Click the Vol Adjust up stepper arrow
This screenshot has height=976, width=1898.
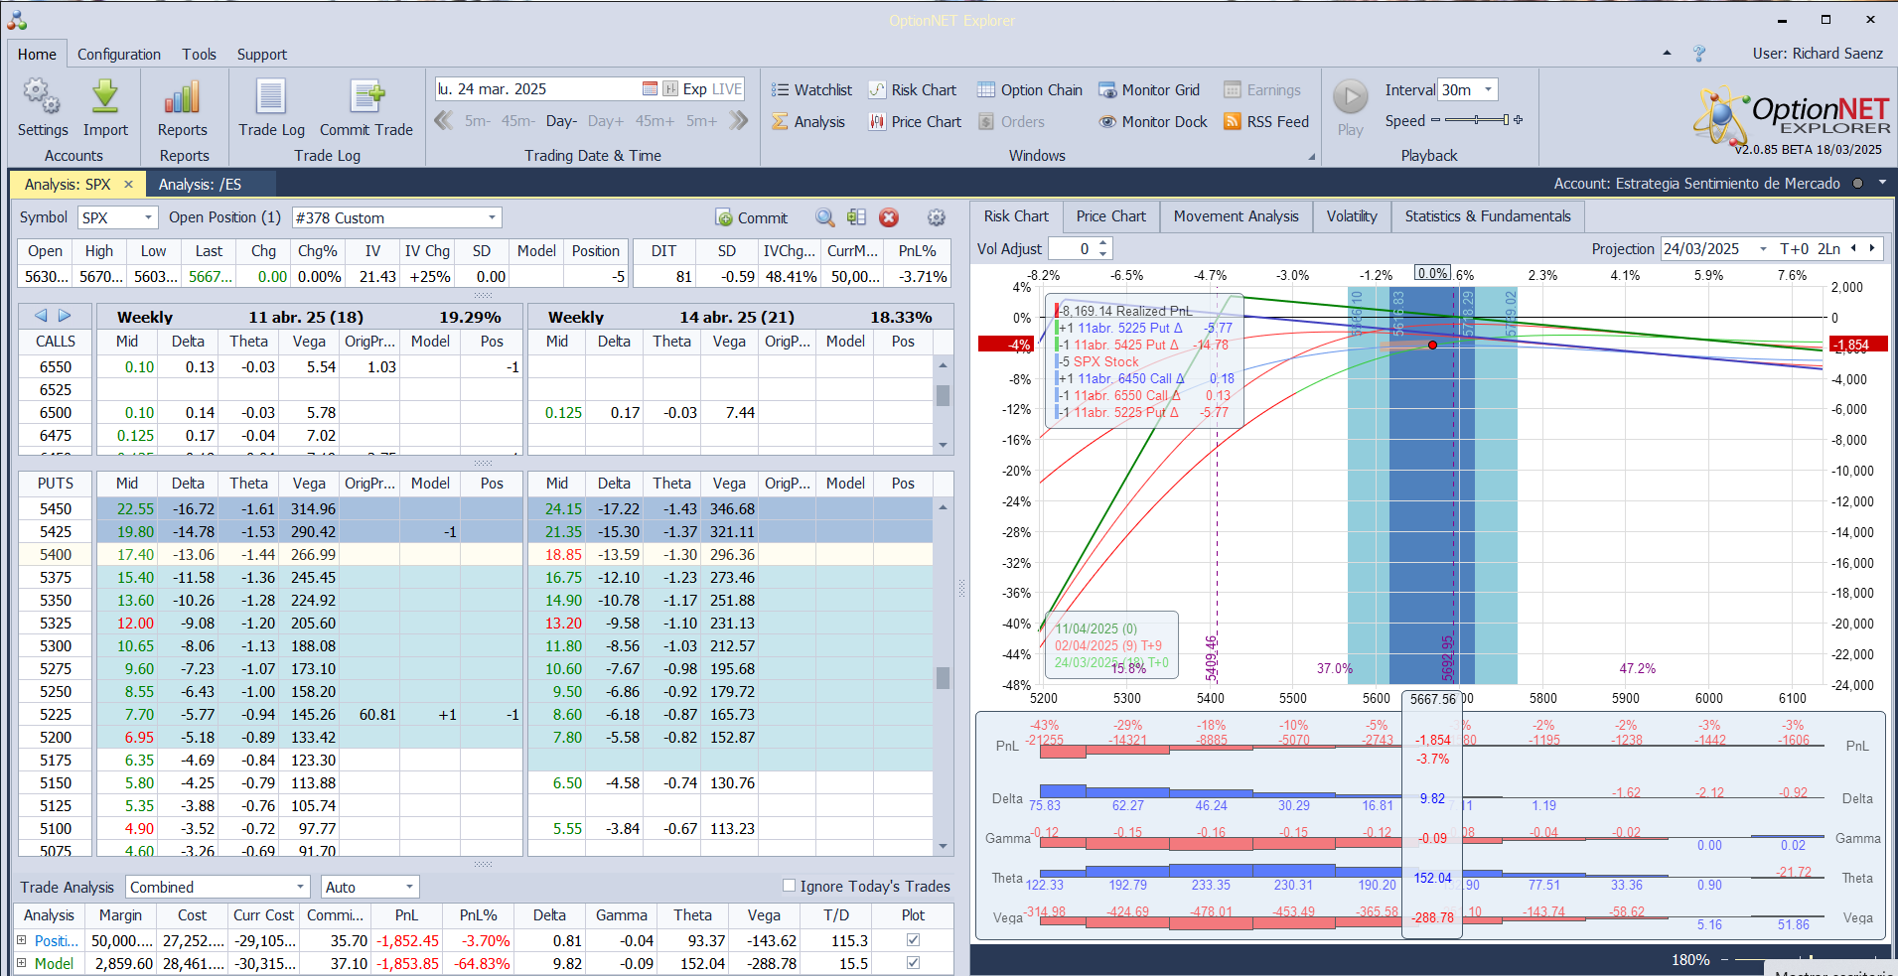point(1103,243)
